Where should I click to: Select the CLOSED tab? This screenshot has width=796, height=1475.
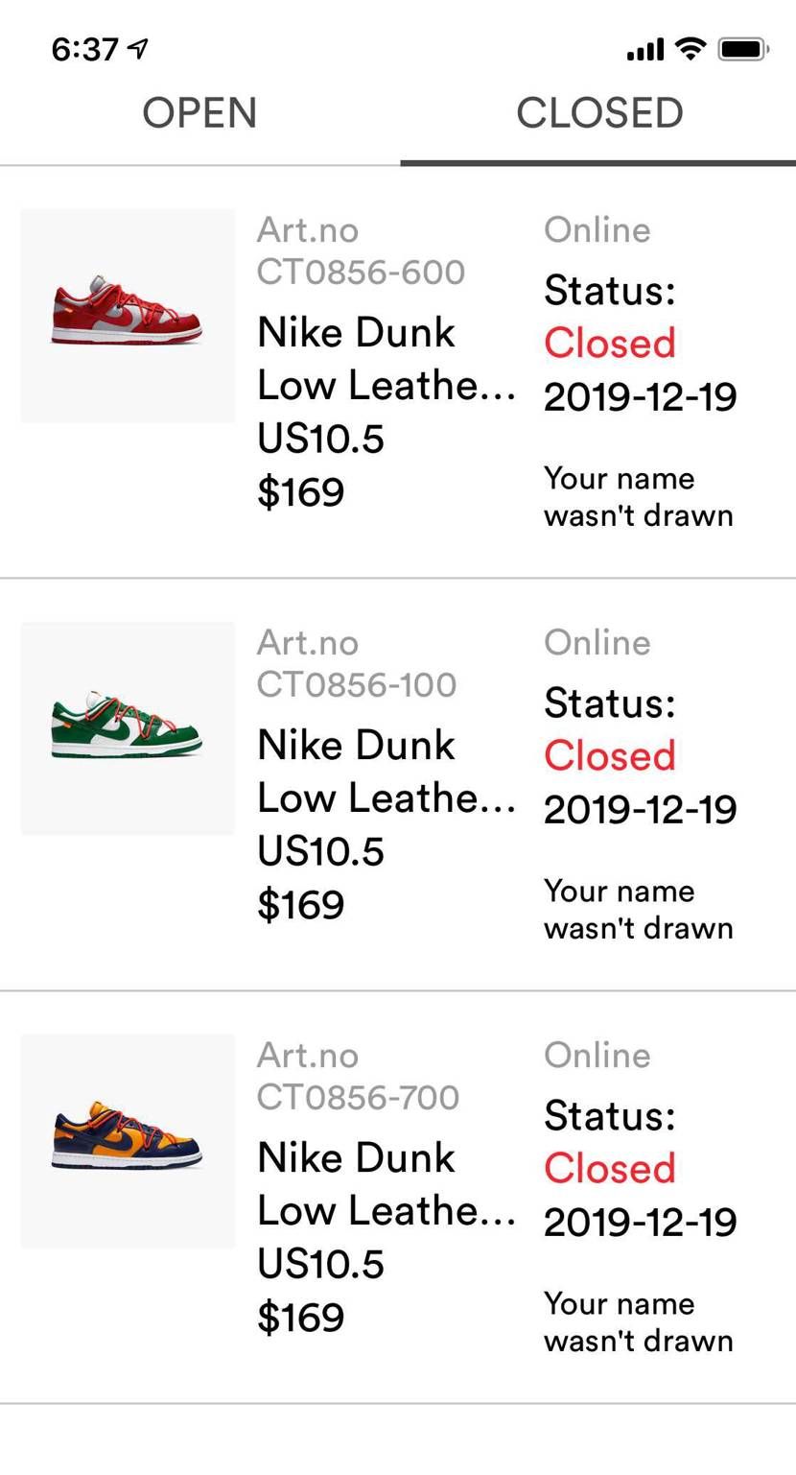[599, 113]
